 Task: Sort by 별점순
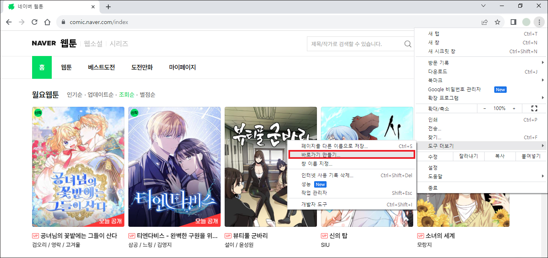tap(147, 95)
